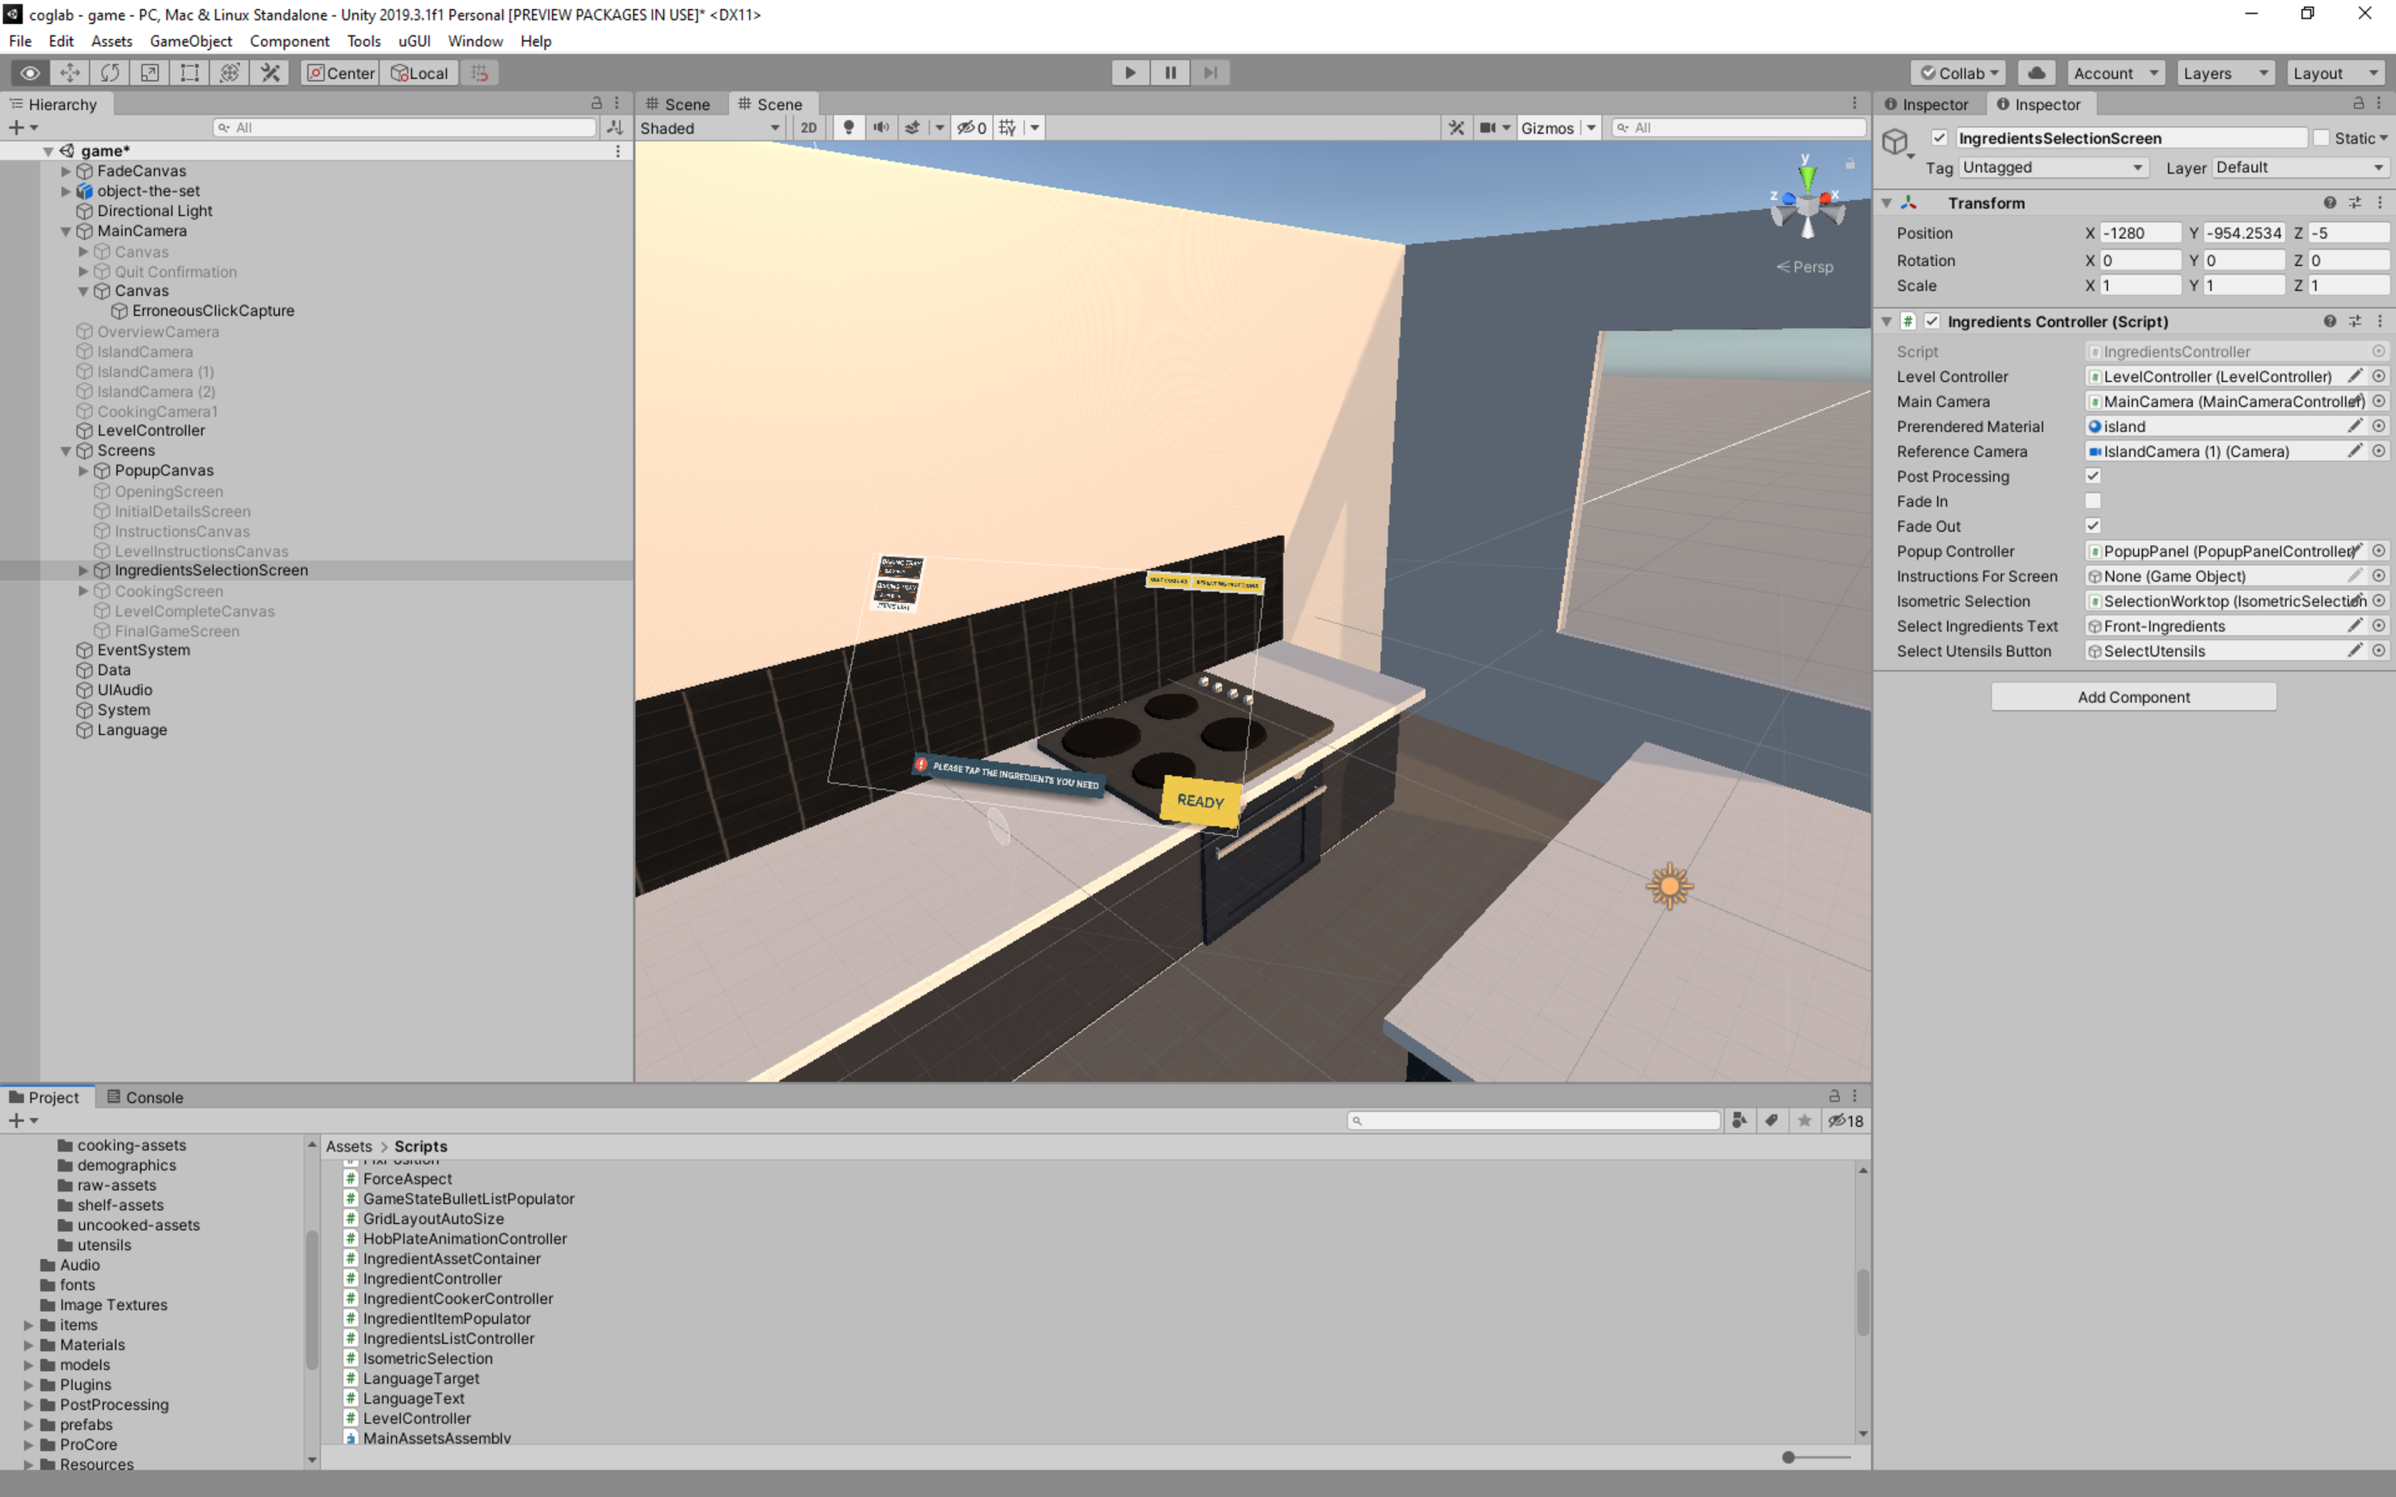The width and height of the screenshot is (2396, 1497).
Task: Expand the PopupCanvas hierarchy item
Action: coord(83,470)
